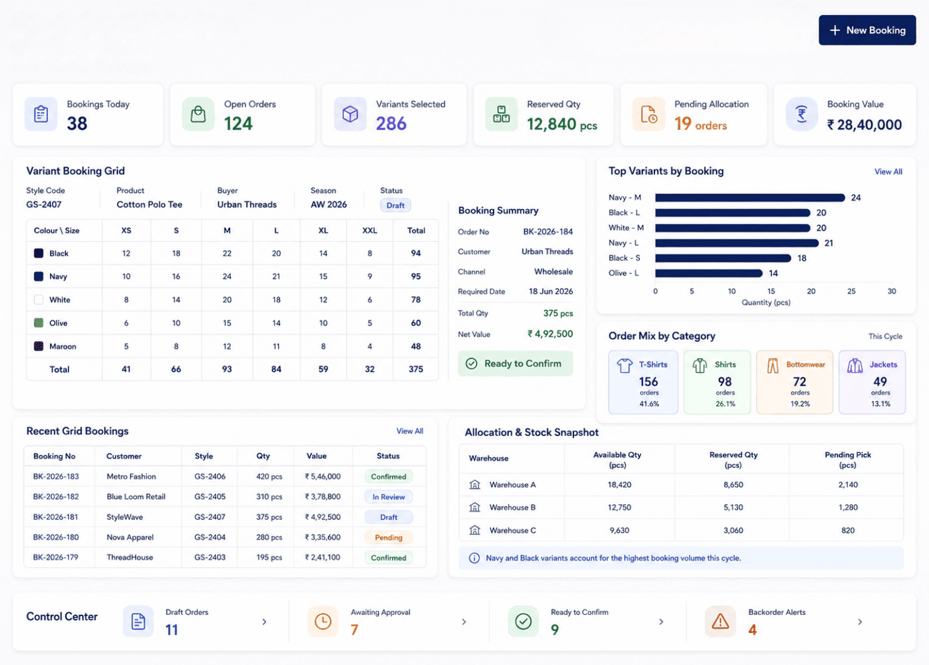This screenshot has width=929, height=665.
Task: Click the Ready to Confirm checkmark icon in Control Center
Action: [x=523, y=621]
